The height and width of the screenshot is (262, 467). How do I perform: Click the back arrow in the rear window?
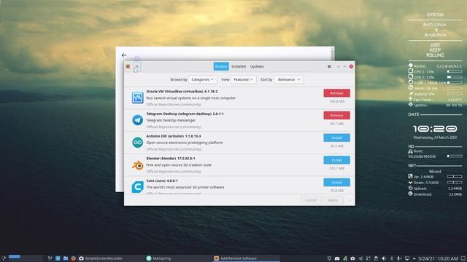tap(124, 55)
